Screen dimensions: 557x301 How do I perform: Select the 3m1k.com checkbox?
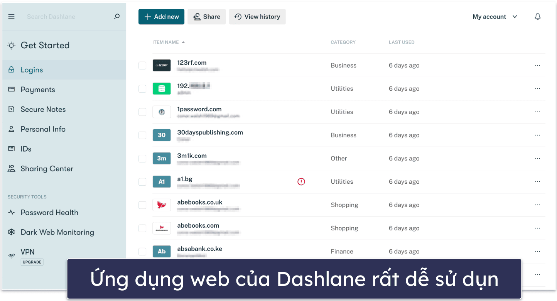pyautogui.click(x=142, y=158)
